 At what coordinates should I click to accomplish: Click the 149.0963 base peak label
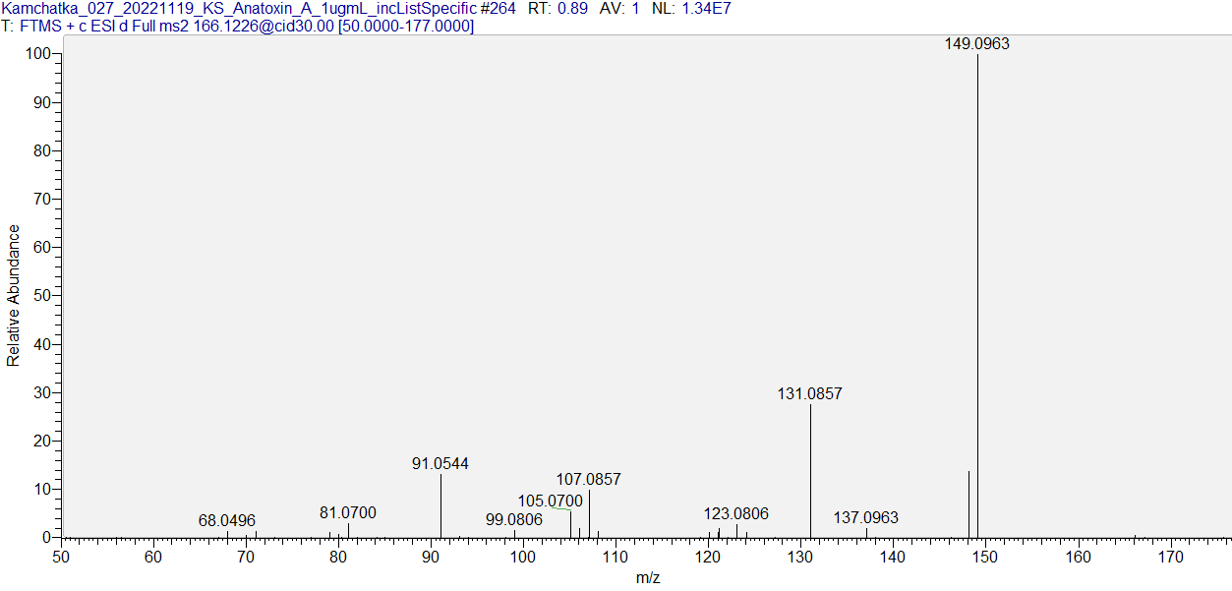coord(976,44)
